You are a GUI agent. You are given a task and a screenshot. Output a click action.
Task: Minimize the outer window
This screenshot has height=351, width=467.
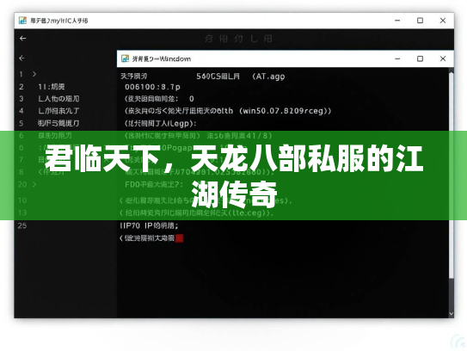coord(397,21)
